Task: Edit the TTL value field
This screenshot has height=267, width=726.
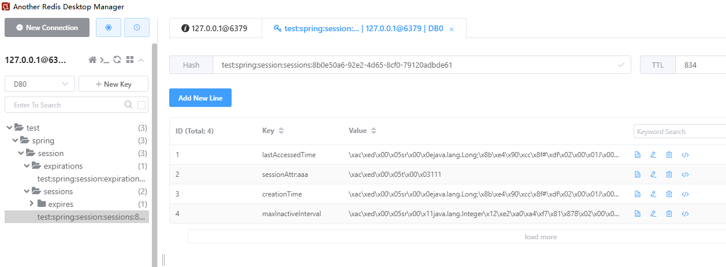Action: click(x=701, y=65)
